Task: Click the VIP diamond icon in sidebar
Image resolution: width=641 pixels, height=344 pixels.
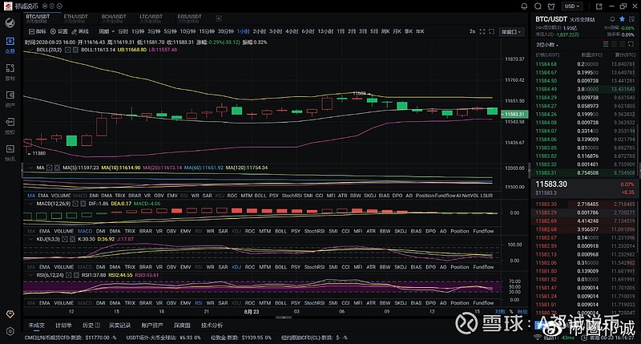Action: 10,314
